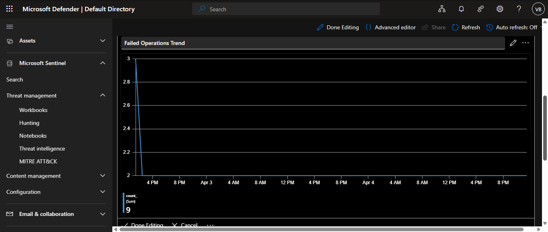Open the community feedback icon
Screen dimensions: 548x232
(480, 9)
